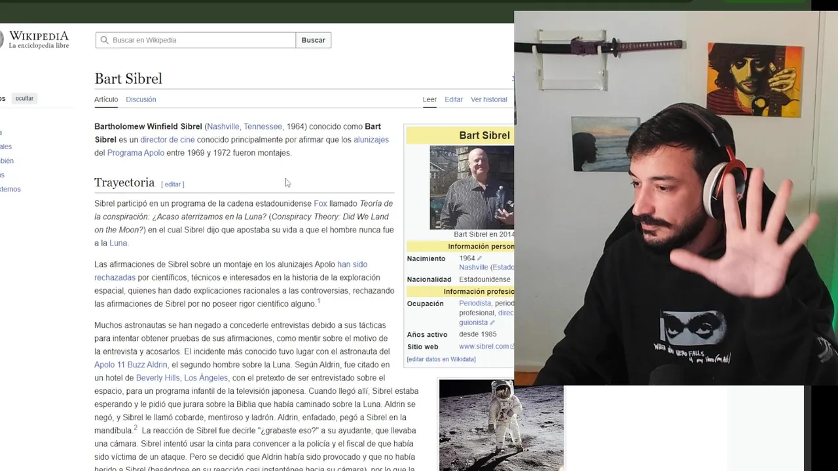Click the Nashville link in the infobox
The image size is (838, 471).
pos(473,267)
